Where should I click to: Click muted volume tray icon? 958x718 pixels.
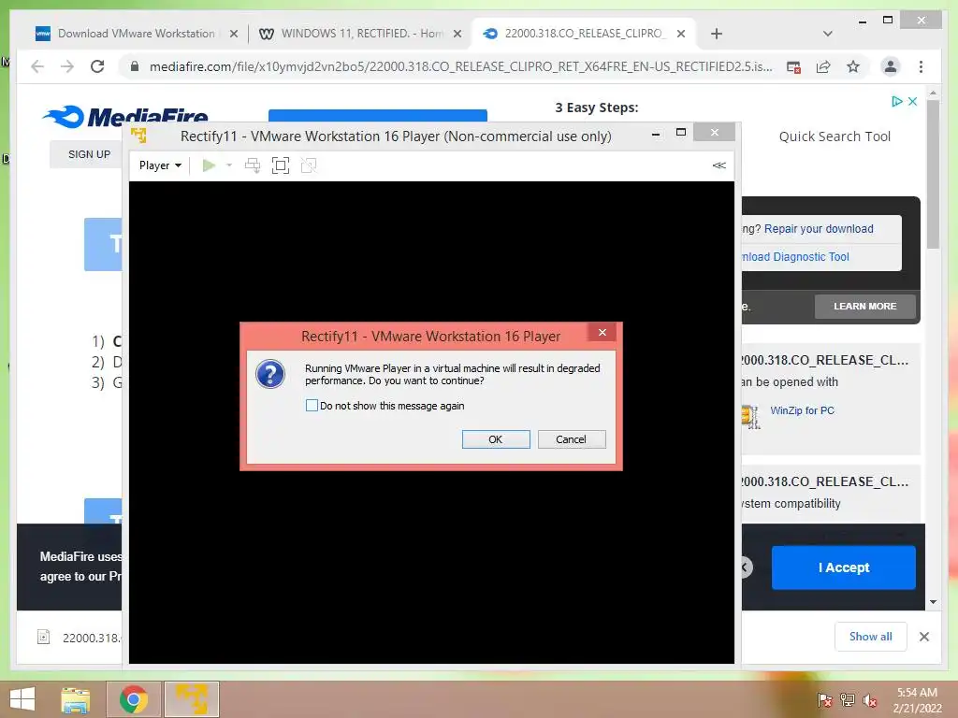click(869, 700)
